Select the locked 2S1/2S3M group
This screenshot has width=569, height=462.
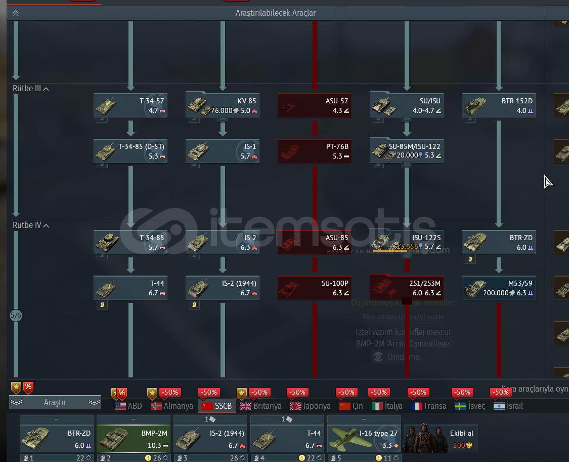click(407, 288)
